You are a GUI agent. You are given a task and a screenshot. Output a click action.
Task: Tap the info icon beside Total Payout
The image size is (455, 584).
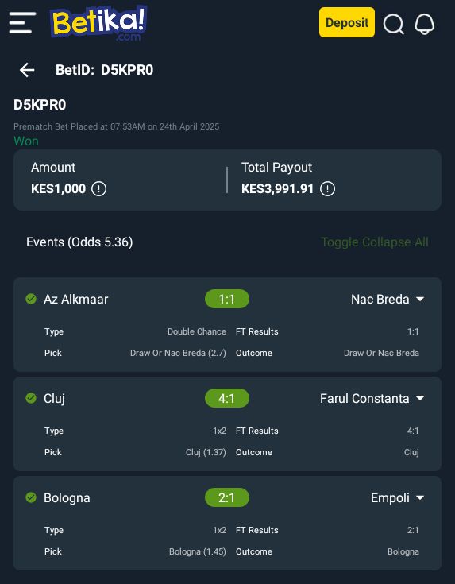328,189
